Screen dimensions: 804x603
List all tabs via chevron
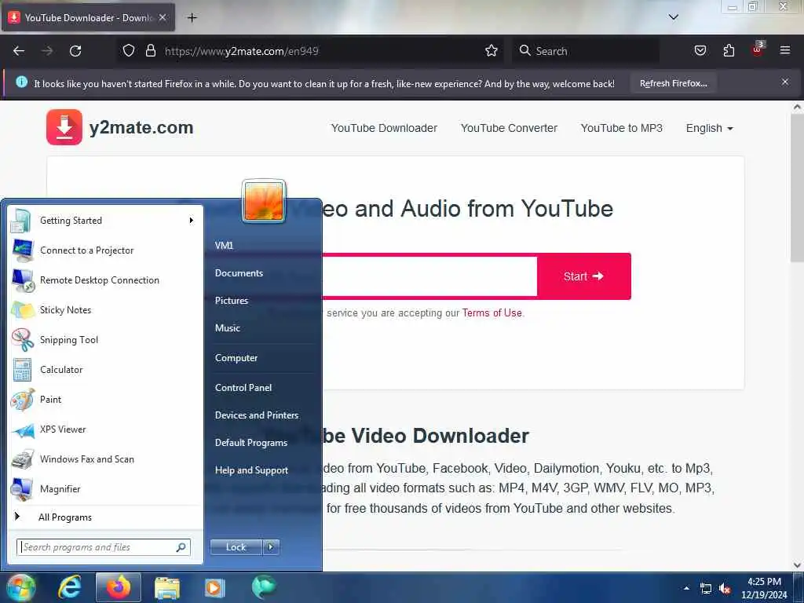673,17
